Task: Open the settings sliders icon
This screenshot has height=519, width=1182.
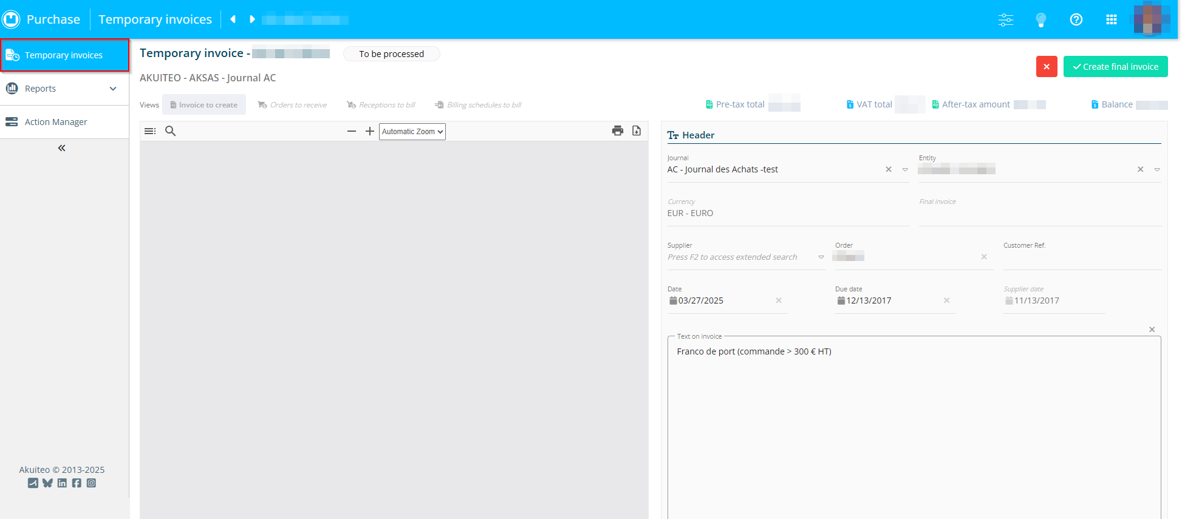Action: [1006, 19]
